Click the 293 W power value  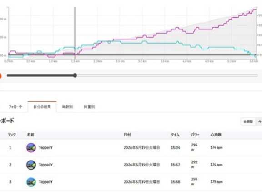[x=194, y=182]
